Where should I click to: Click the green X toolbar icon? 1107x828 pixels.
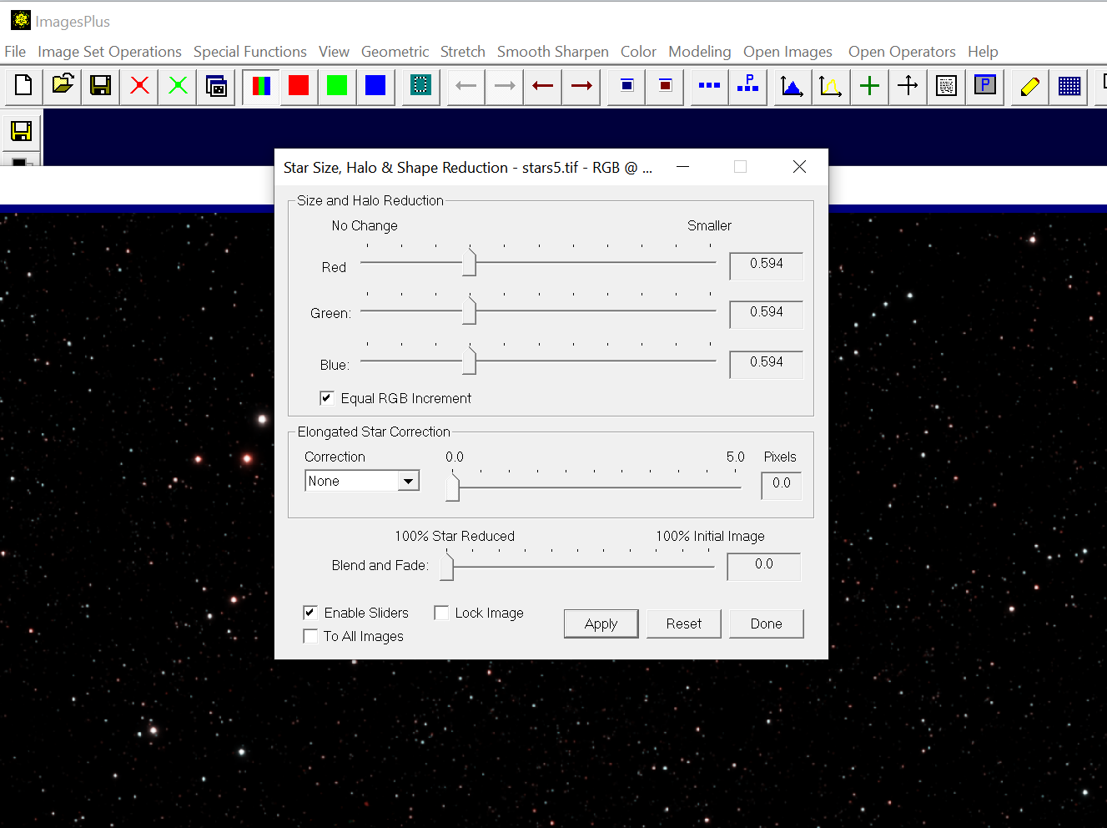178,85
